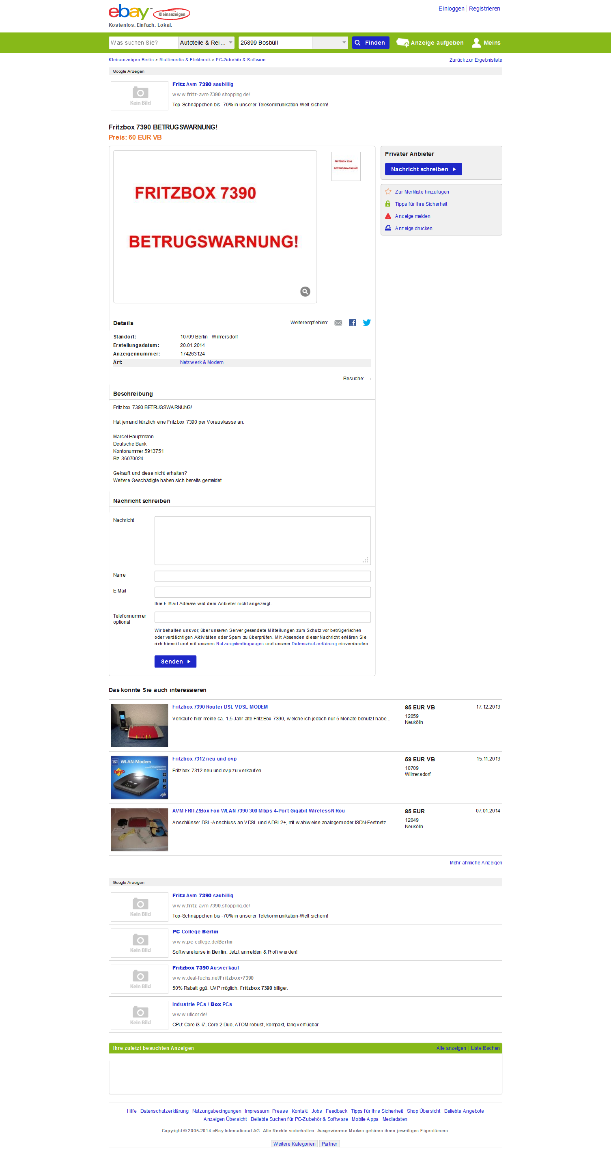Screen dimensions: 611x1157
Task: Click the star icon for Merkliste
Action: pyautogui.click(x=388, y=192)
